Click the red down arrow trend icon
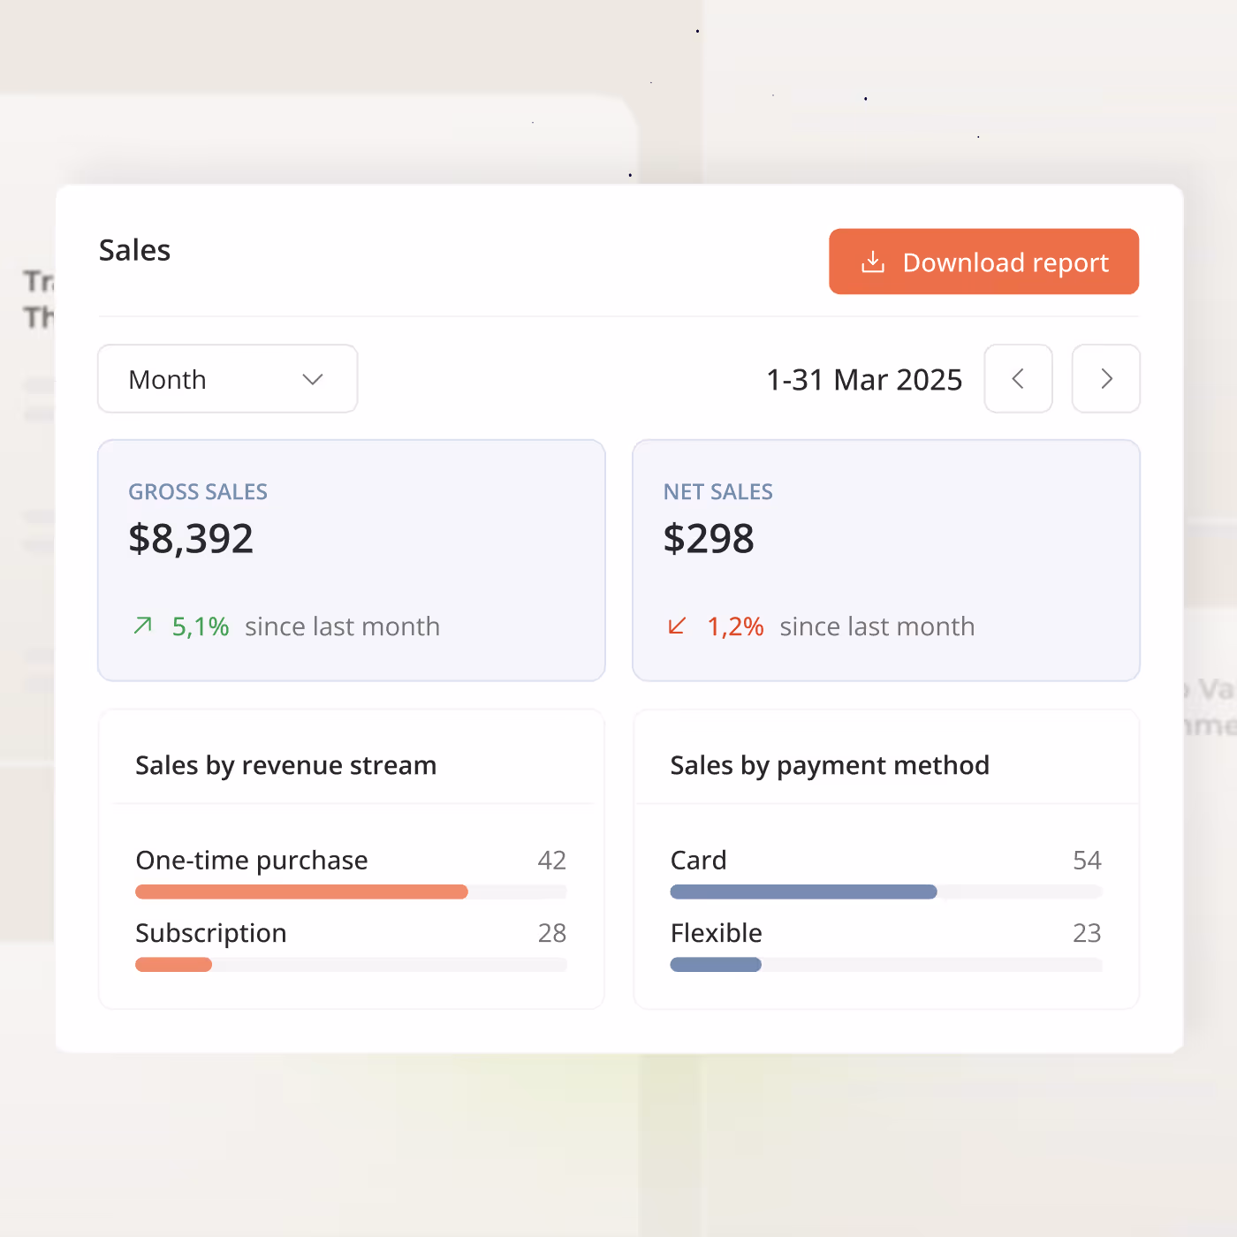 pyautogui.click(x=677, y=626)
